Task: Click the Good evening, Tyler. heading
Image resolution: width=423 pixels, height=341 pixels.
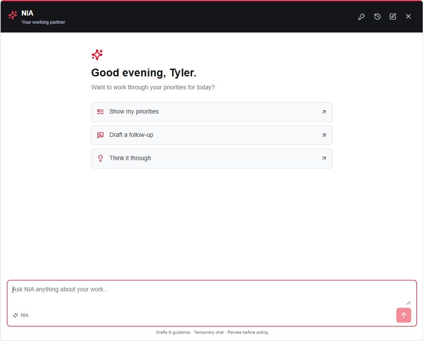Action: tap(144, 73)
